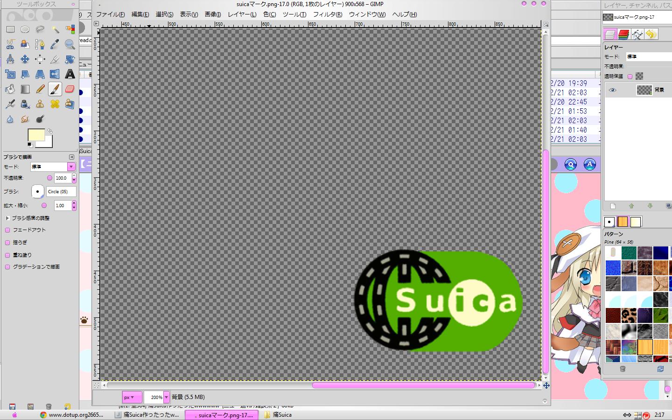Choose the Shear tool
This screenshot has height=420, width=672.
pyautogui.click(x=25, y=74)
